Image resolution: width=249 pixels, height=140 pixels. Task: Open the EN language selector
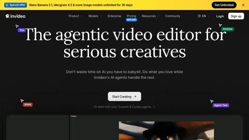(204, 16)
